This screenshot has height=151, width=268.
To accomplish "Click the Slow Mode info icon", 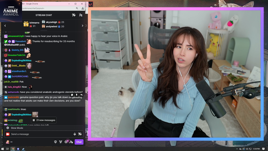I will (x=8, y=128).
